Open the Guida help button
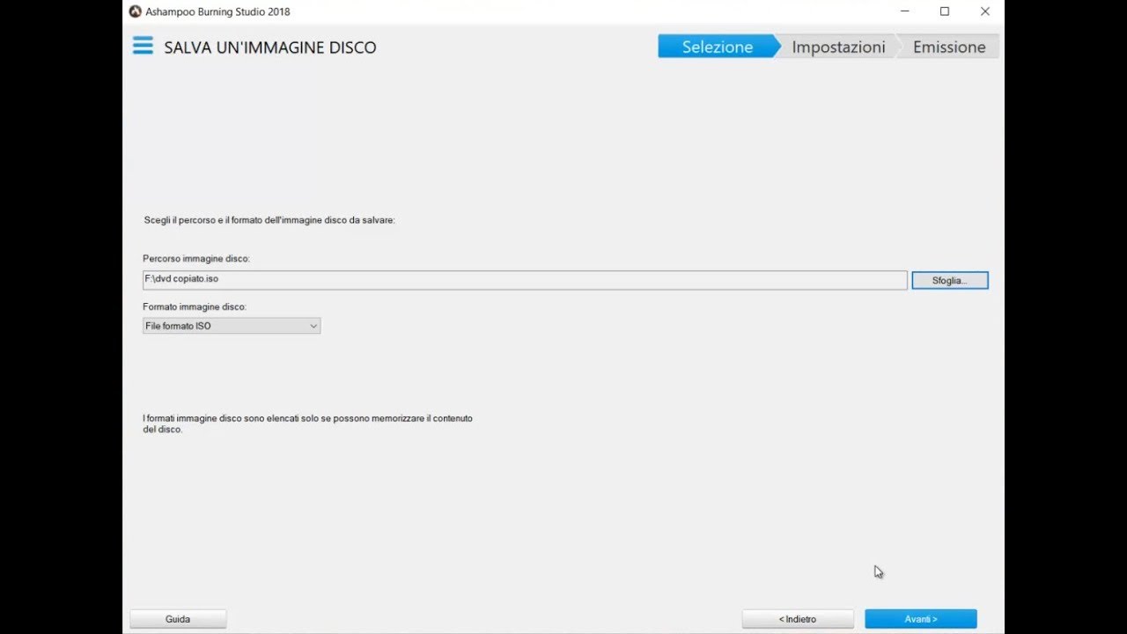 pyautogui.click(x=178, y=619)
